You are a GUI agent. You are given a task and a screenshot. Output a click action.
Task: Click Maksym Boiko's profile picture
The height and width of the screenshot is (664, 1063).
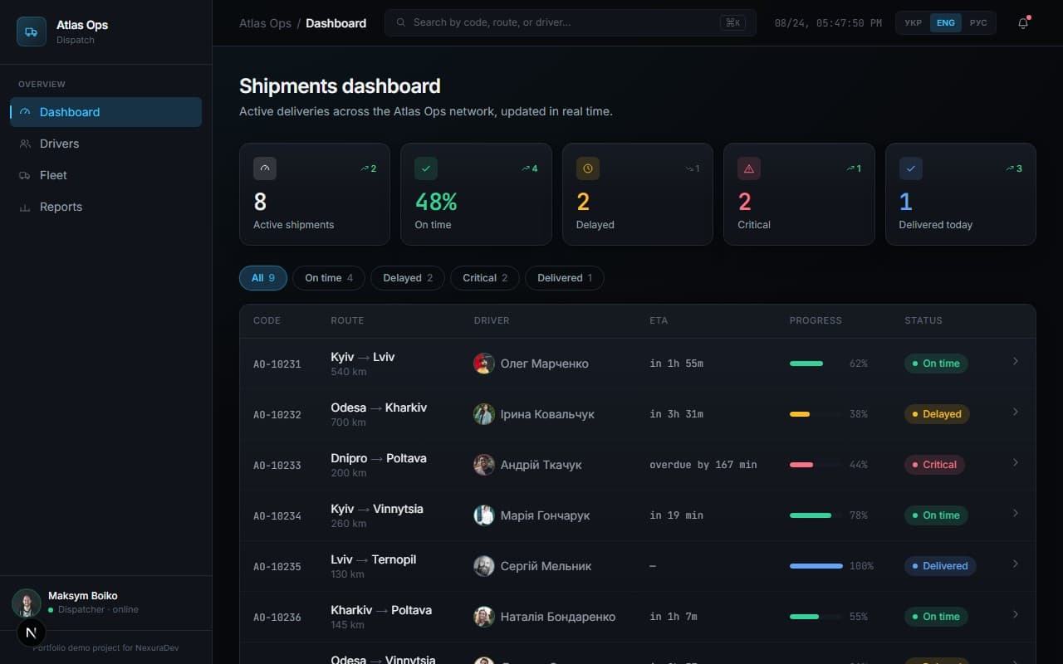pos(27,603)
